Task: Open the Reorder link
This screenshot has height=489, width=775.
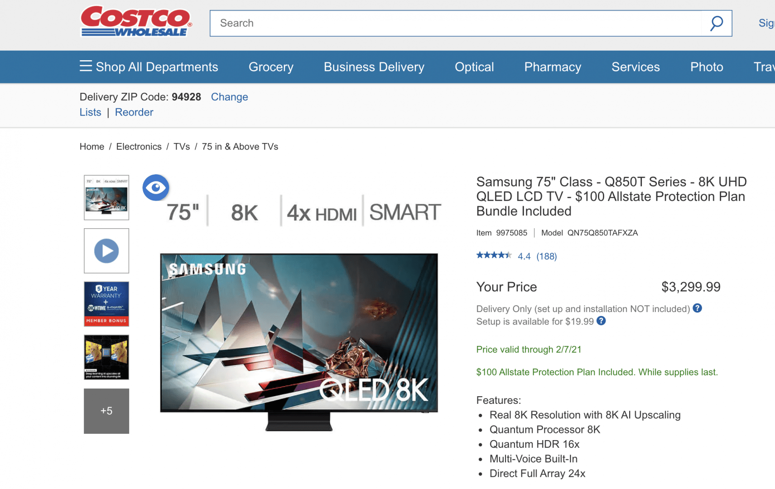Action: click(x=134, y=112)
